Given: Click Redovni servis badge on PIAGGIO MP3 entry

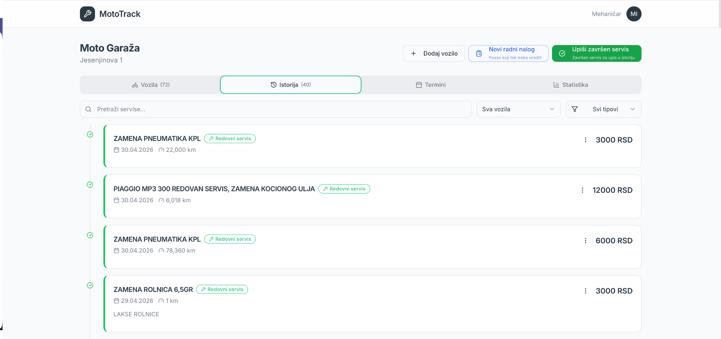Looking at the screenshot, I should point(344,189).
